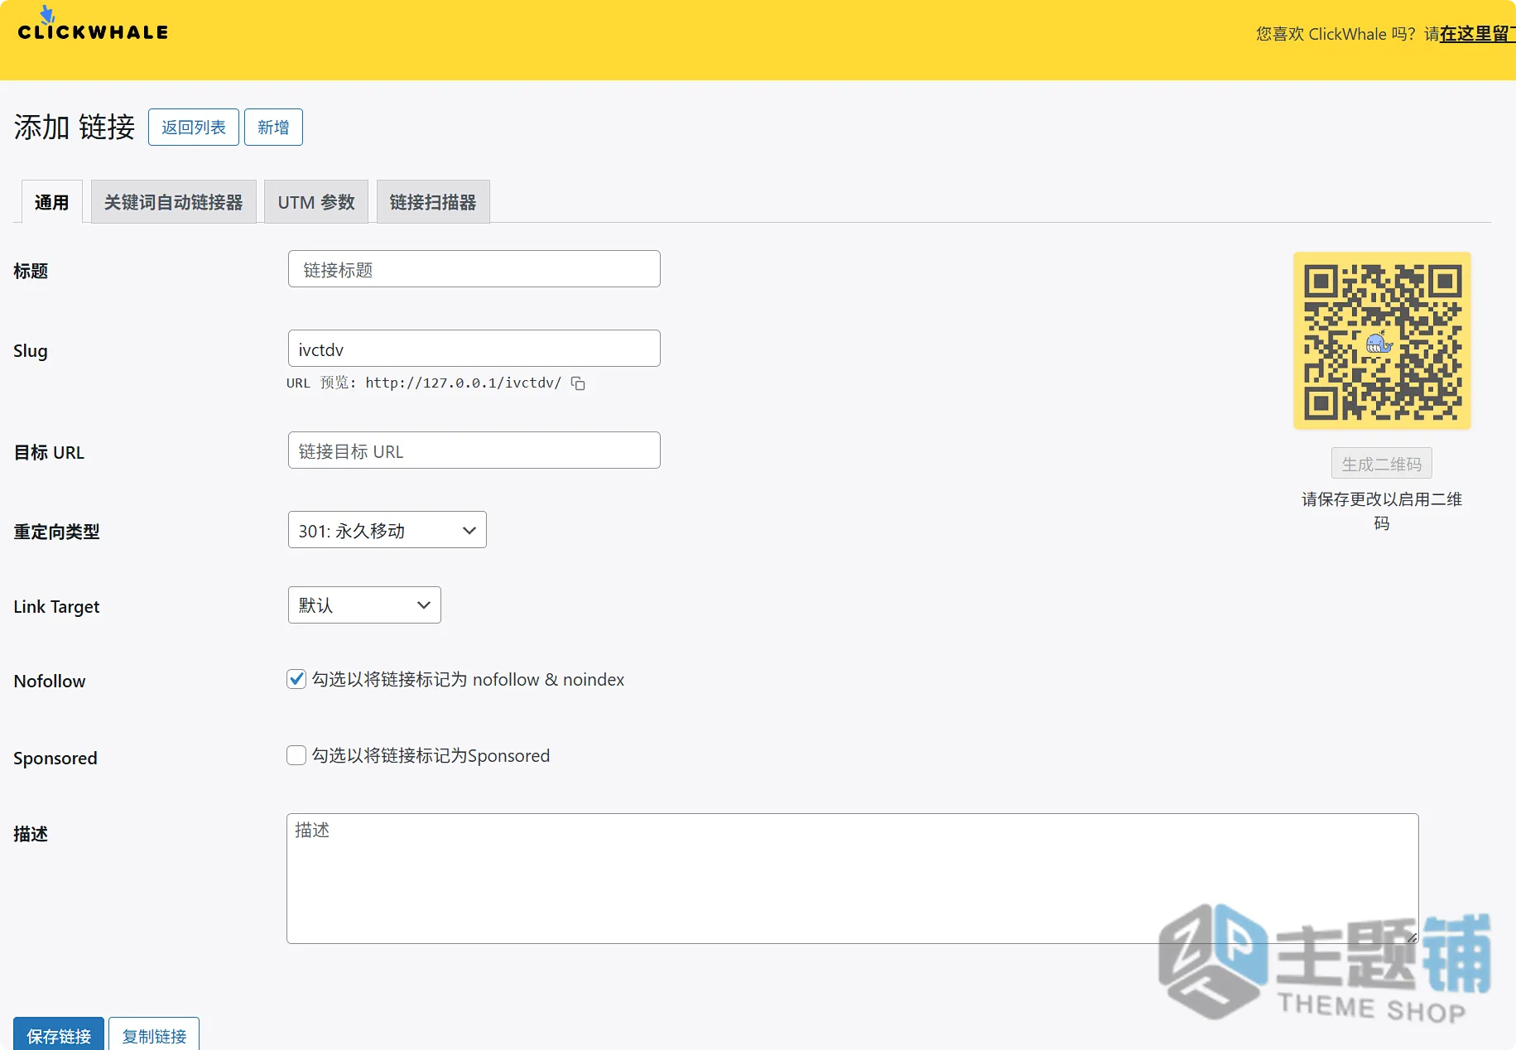Screen dimensions: 1516x1050
Task: Click the 返回列表 button
Action: (194, 127)
